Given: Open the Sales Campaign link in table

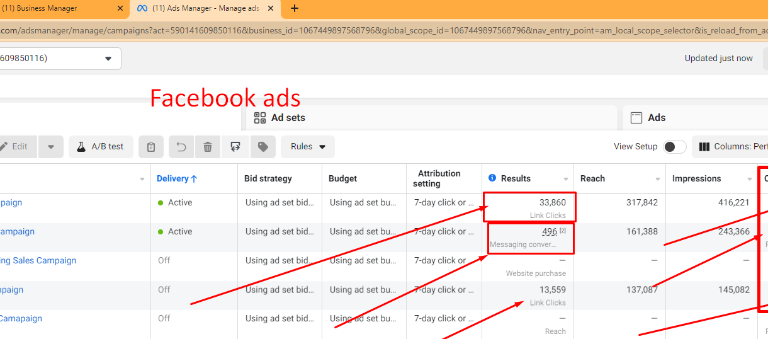Looking at the screenshot, I should (x=38, y=261).
